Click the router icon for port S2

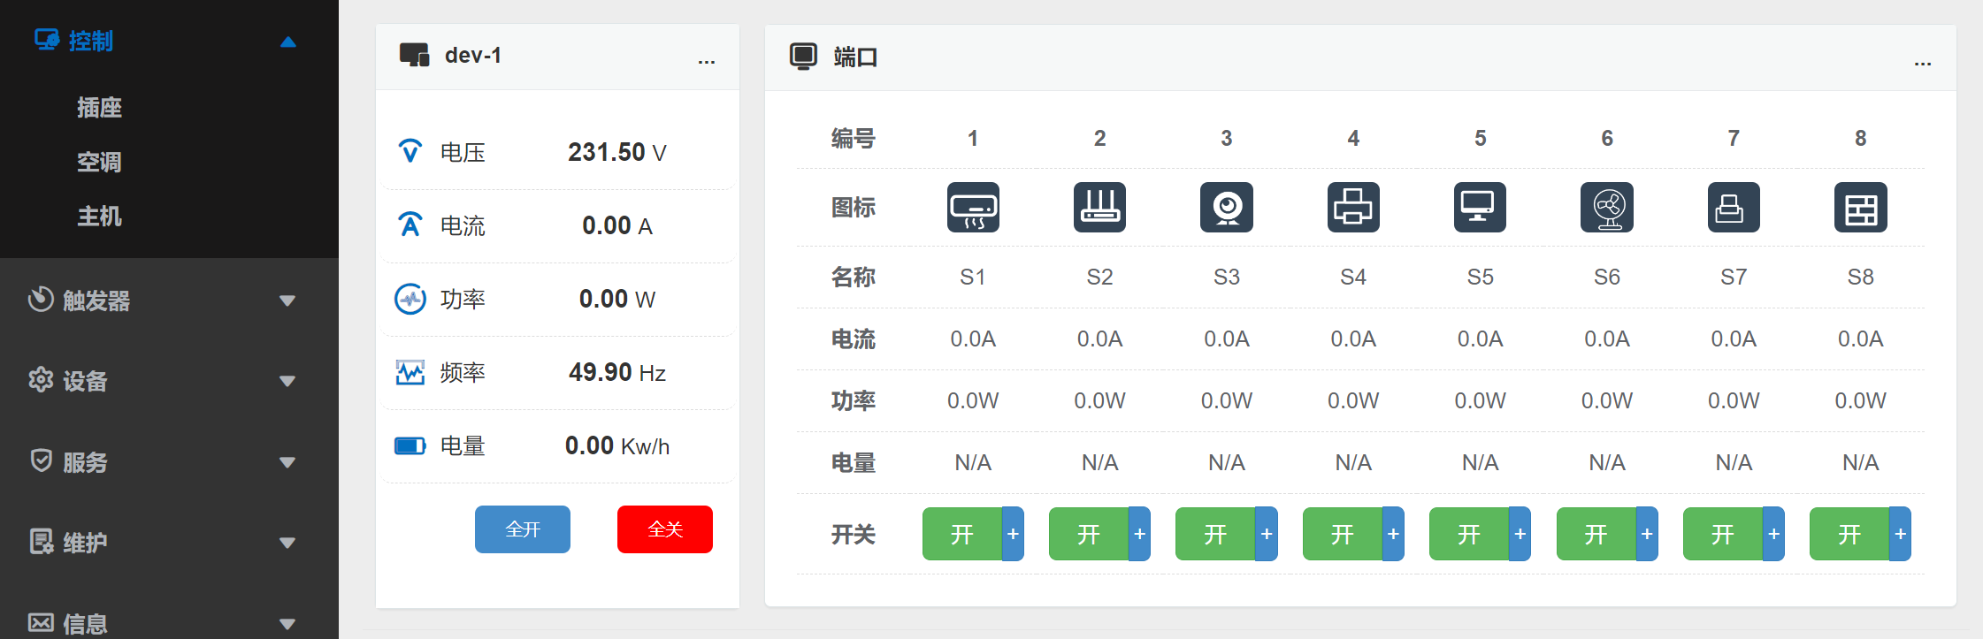tap(1099, 208)
